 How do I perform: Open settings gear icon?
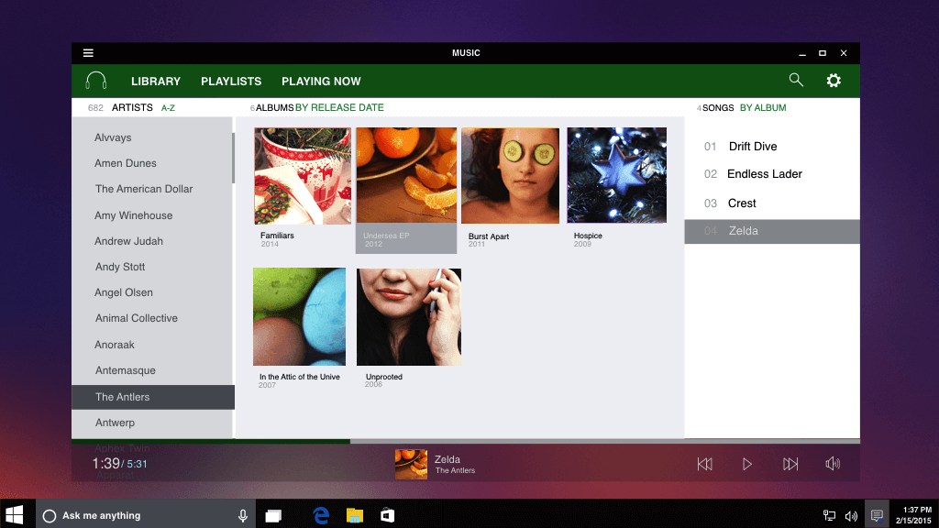coord(834,81)
